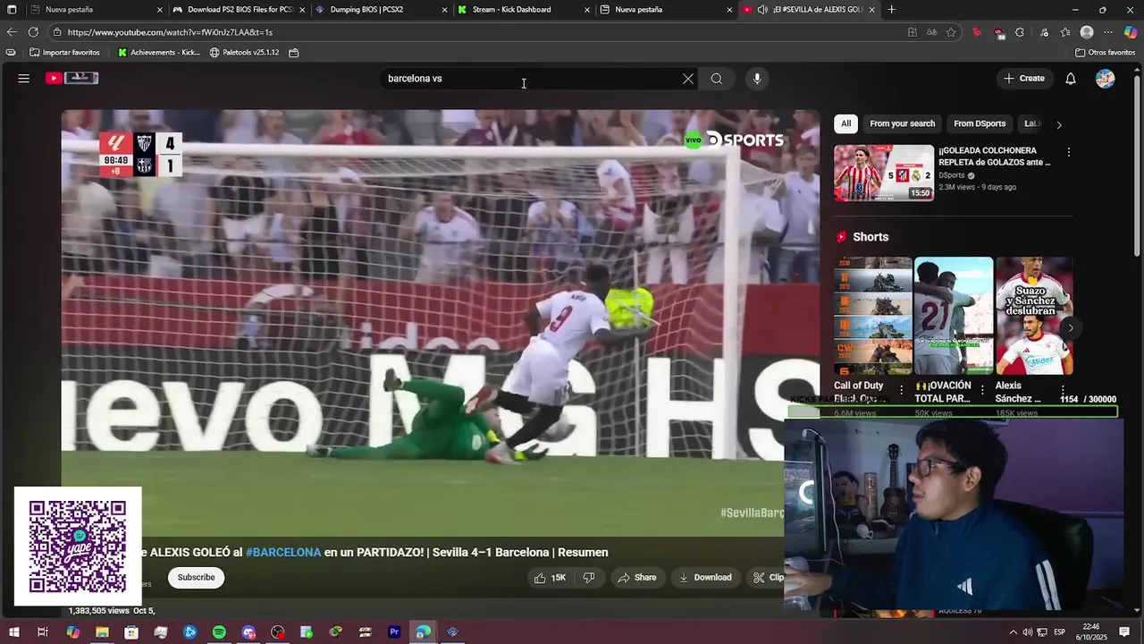Add this page to favorites star
Image resolution: width=1144 pixels, height=644 pixels.
tap(951, 32)
